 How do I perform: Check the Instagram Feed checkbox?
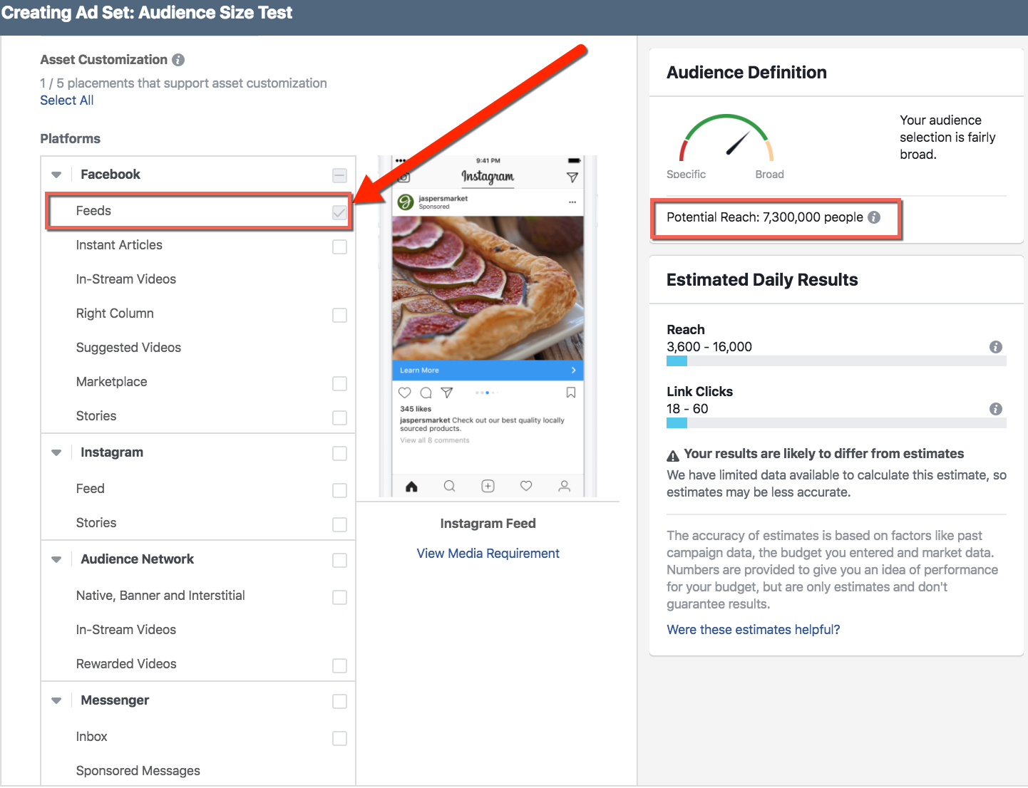(340, 490)
